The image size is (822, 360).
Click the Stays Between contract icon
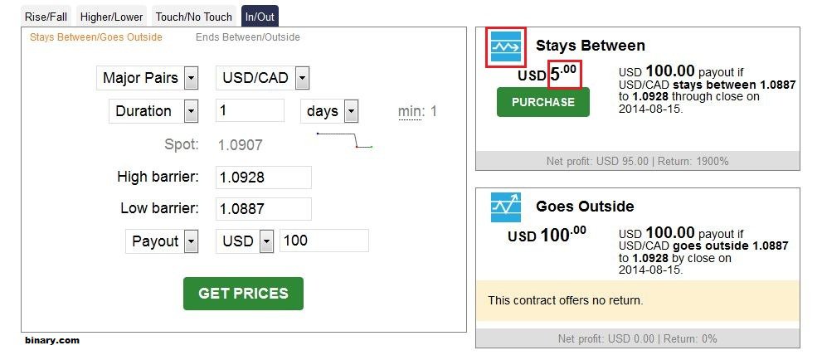pos(506,46)
